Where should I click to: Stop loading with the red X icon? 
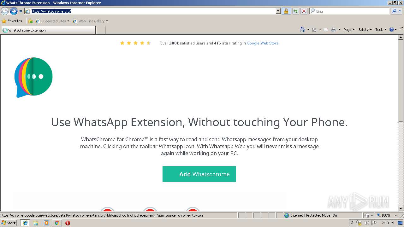[x=304, y=11]
